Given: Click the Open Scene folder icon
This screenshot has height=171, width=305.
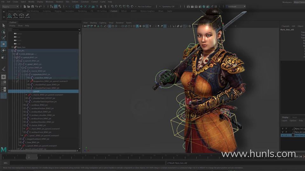Looking at the screenshot, I should click(x=29, y=7).
